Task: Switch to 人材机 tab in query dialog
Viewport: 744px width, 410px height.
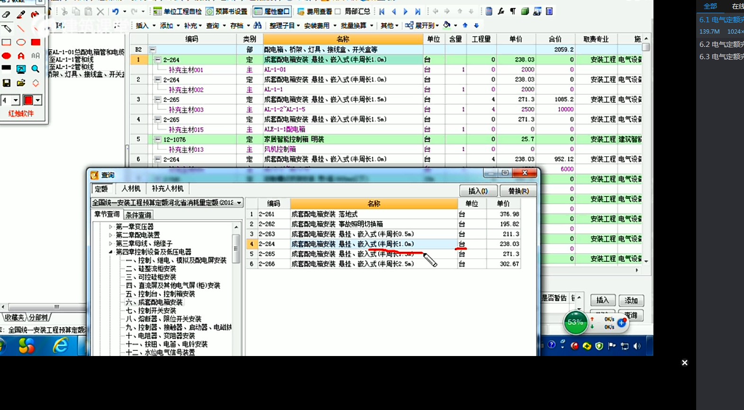Action: coord(131,188)
